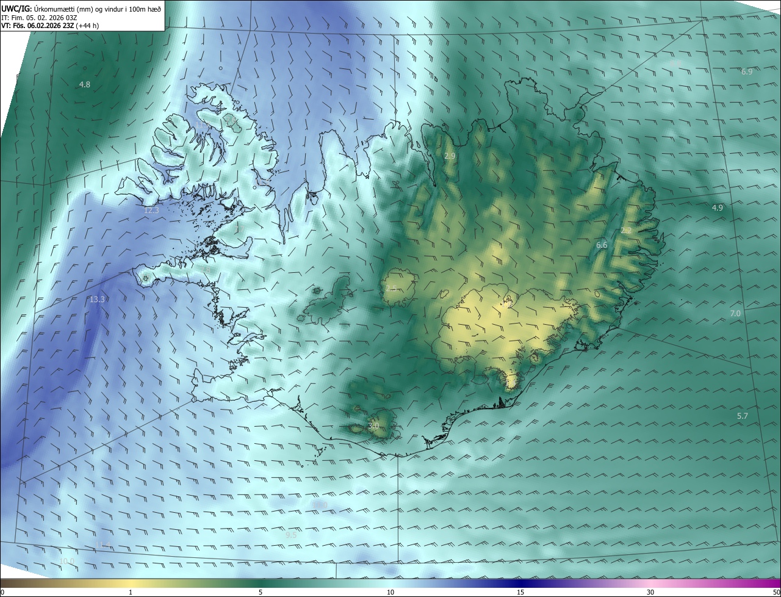Click the 15 tick label on colorbar
The width and height of the screenshot is (781, 597).
click(x=520, y=592)
